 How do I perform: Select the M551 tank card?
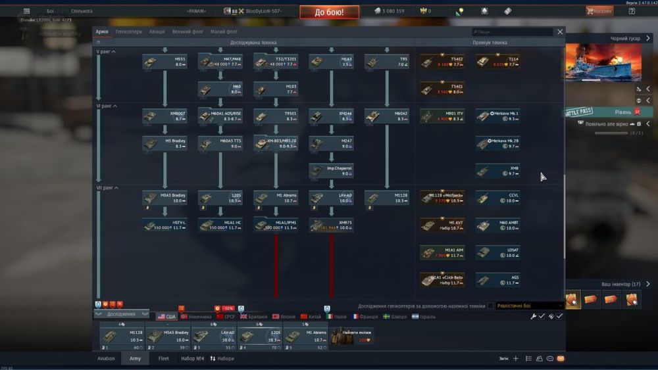coord(164,62)
